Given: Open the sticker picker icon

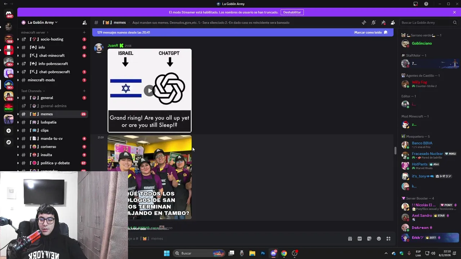Looking at the screenshot, I should pyautogui.click(x=369, y=238).
